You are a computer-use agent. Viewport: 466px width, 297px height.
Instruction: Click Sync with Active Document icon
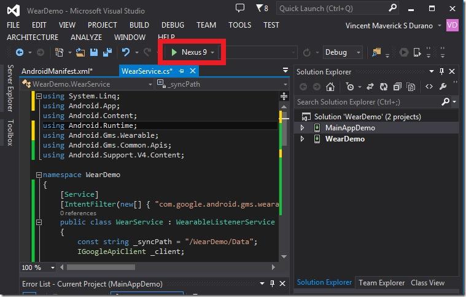click(370, 87)
